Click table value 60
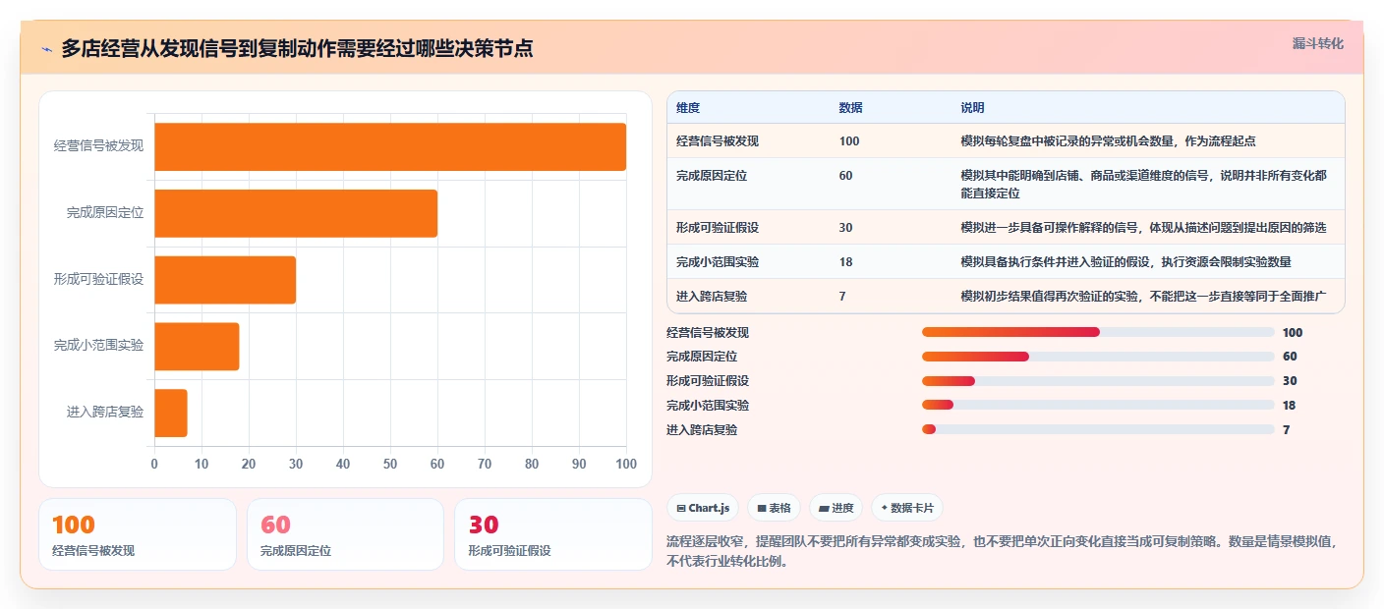Image resolution: width=1384 pixels, height=609 pixels. (x=846, y=176)
